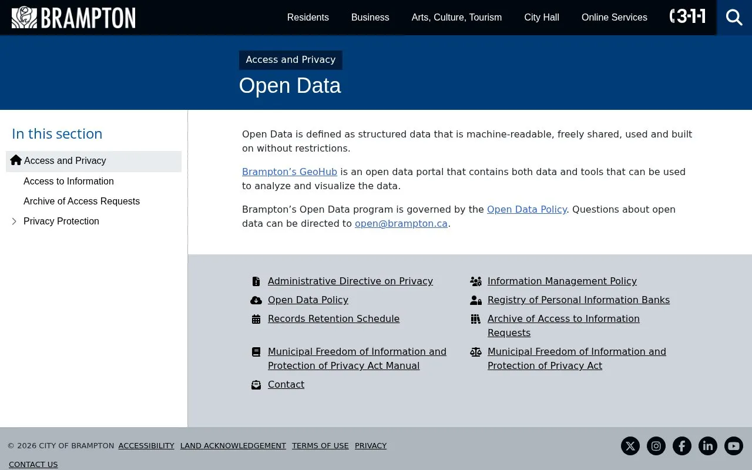Open the Open Data Policy link in the paragraph
This screenshot has width=752, height=470.
pyautogui.click(x=527, y=210)
